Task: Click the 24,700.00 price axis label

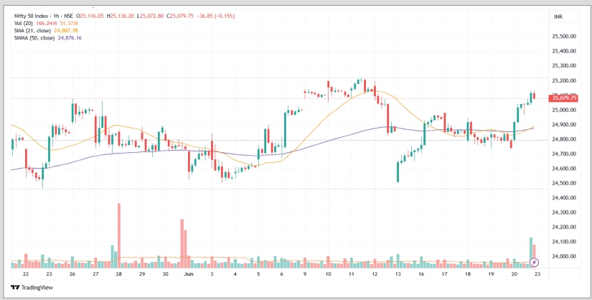Action: [x=564, y=154]
